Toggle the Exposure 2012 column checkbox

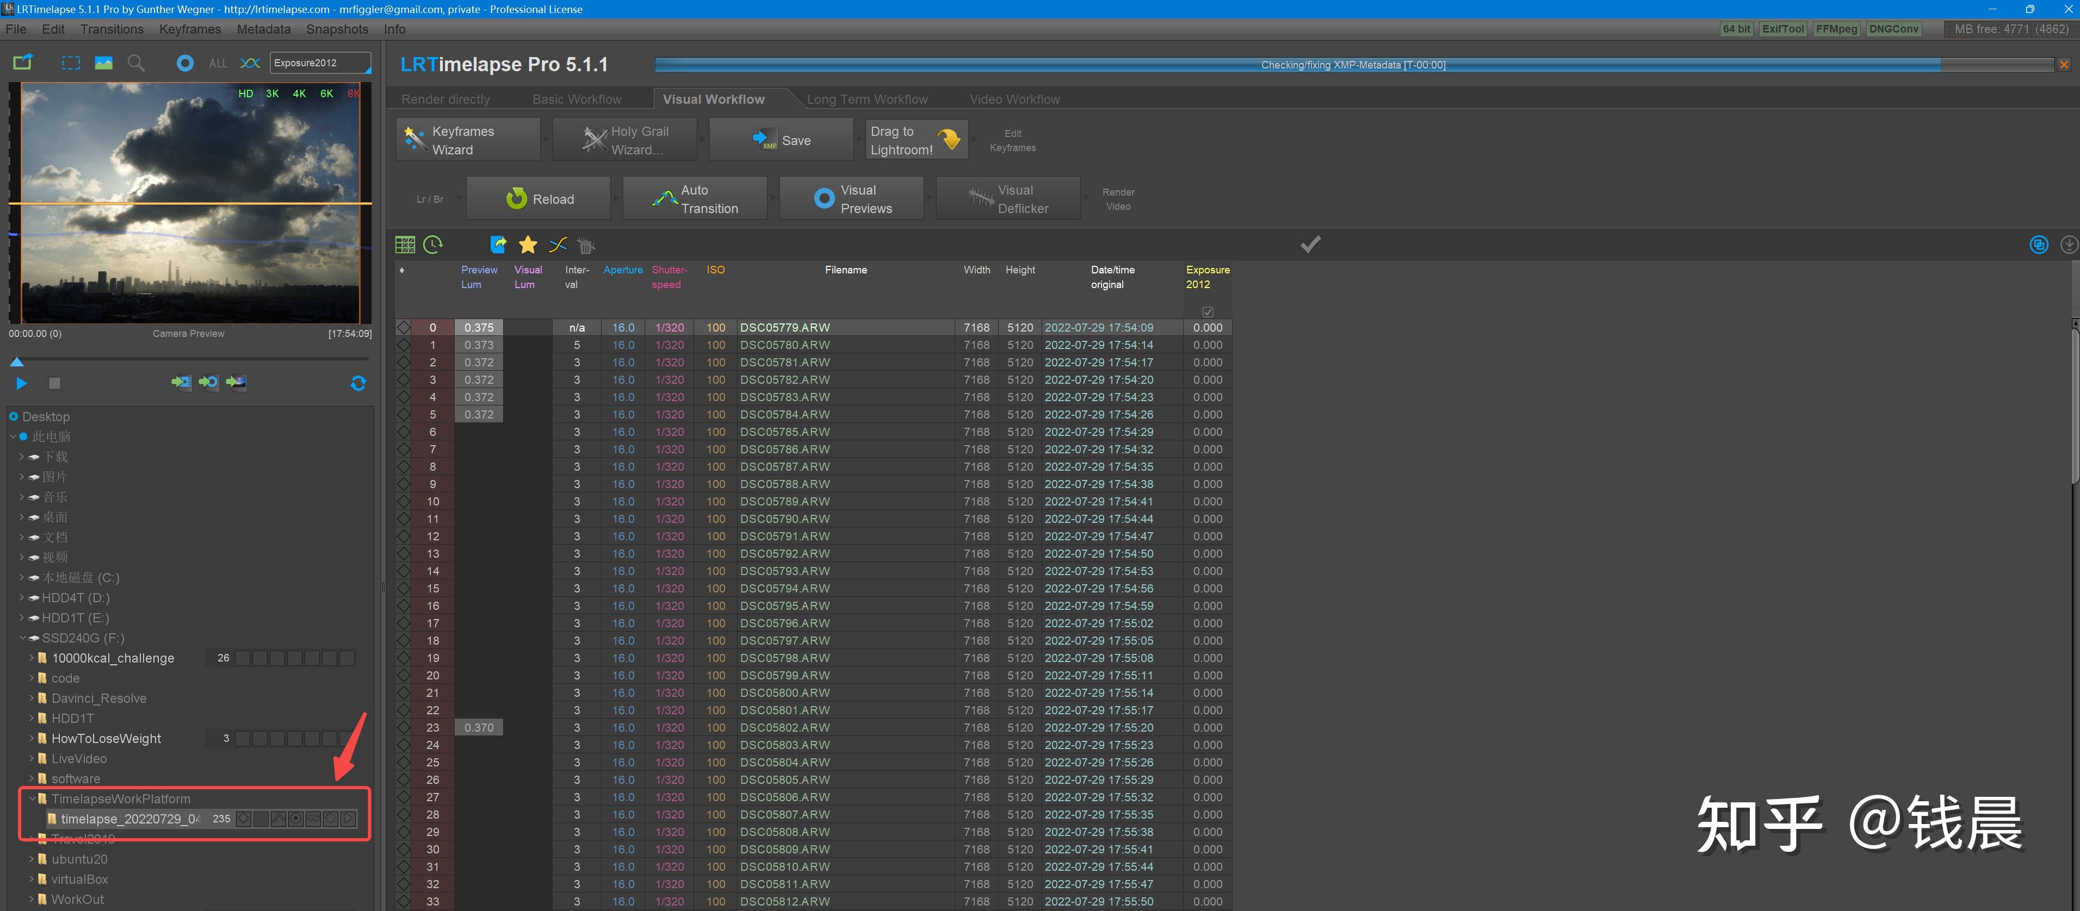click(1207, 311)
